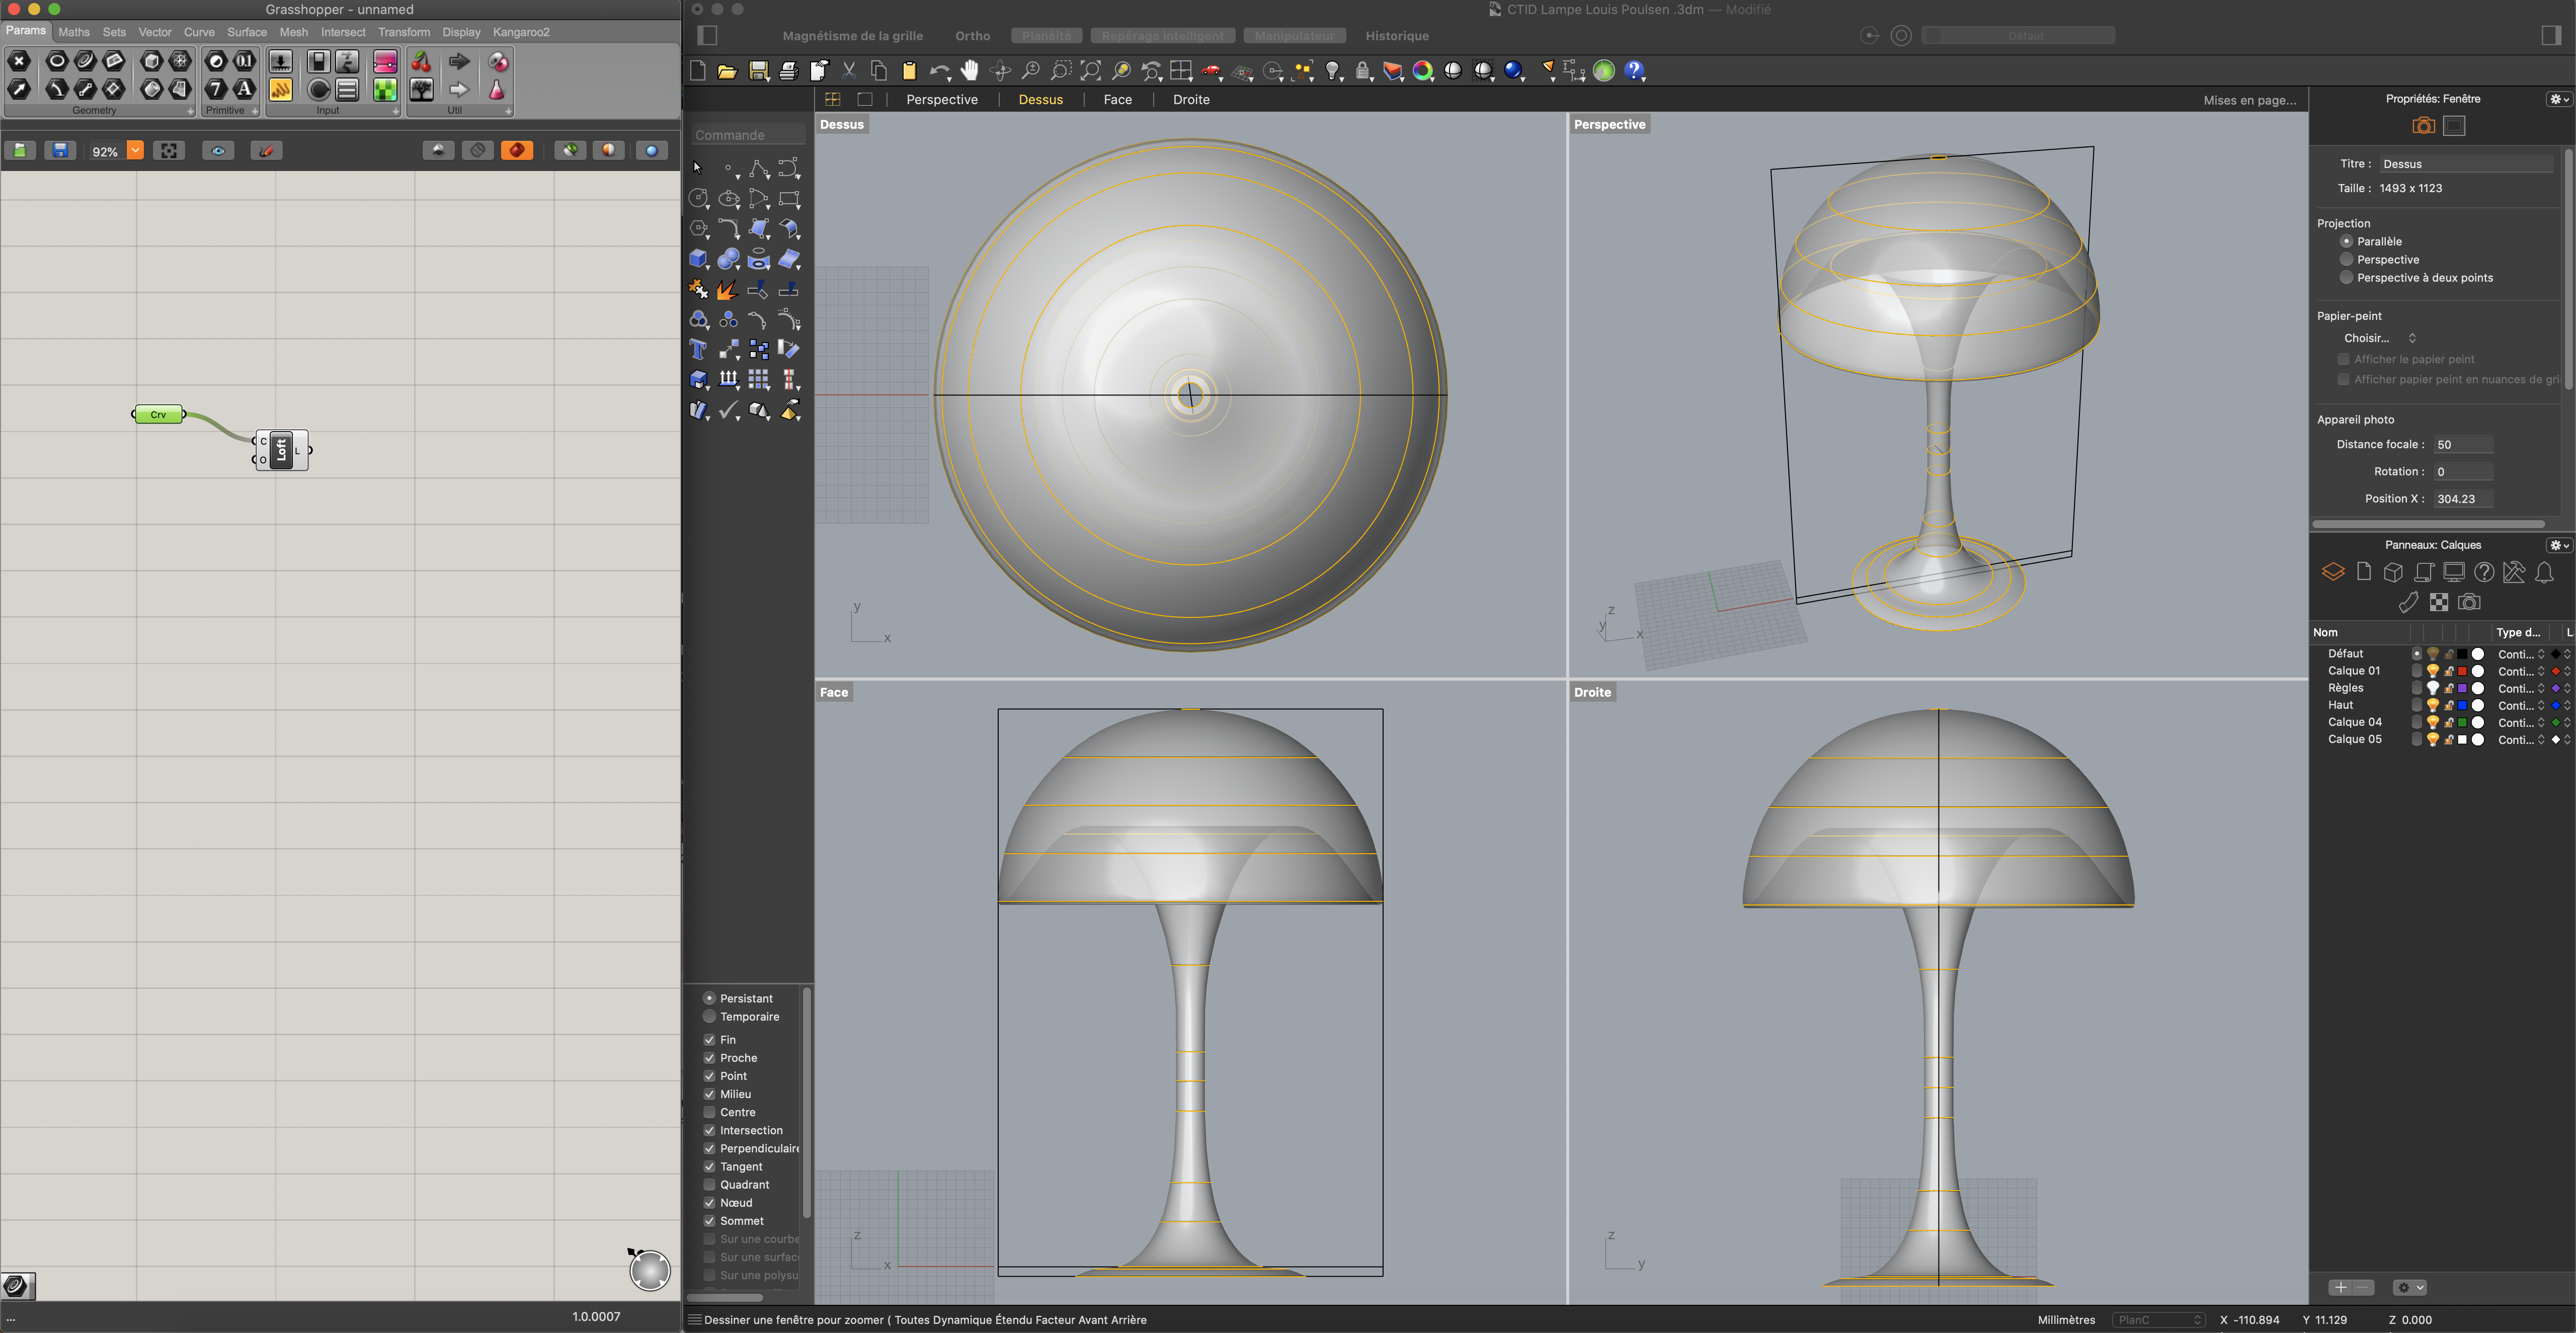
Task: Open the Panneaux Calques gear menu
Action: (x=2559, y=545)
